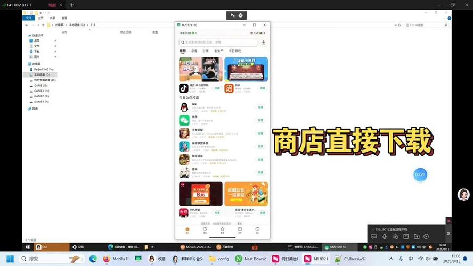The image size is (473, 266).
Task: Tap the Honor of Kings game icon
Action: tap(184, 133)
